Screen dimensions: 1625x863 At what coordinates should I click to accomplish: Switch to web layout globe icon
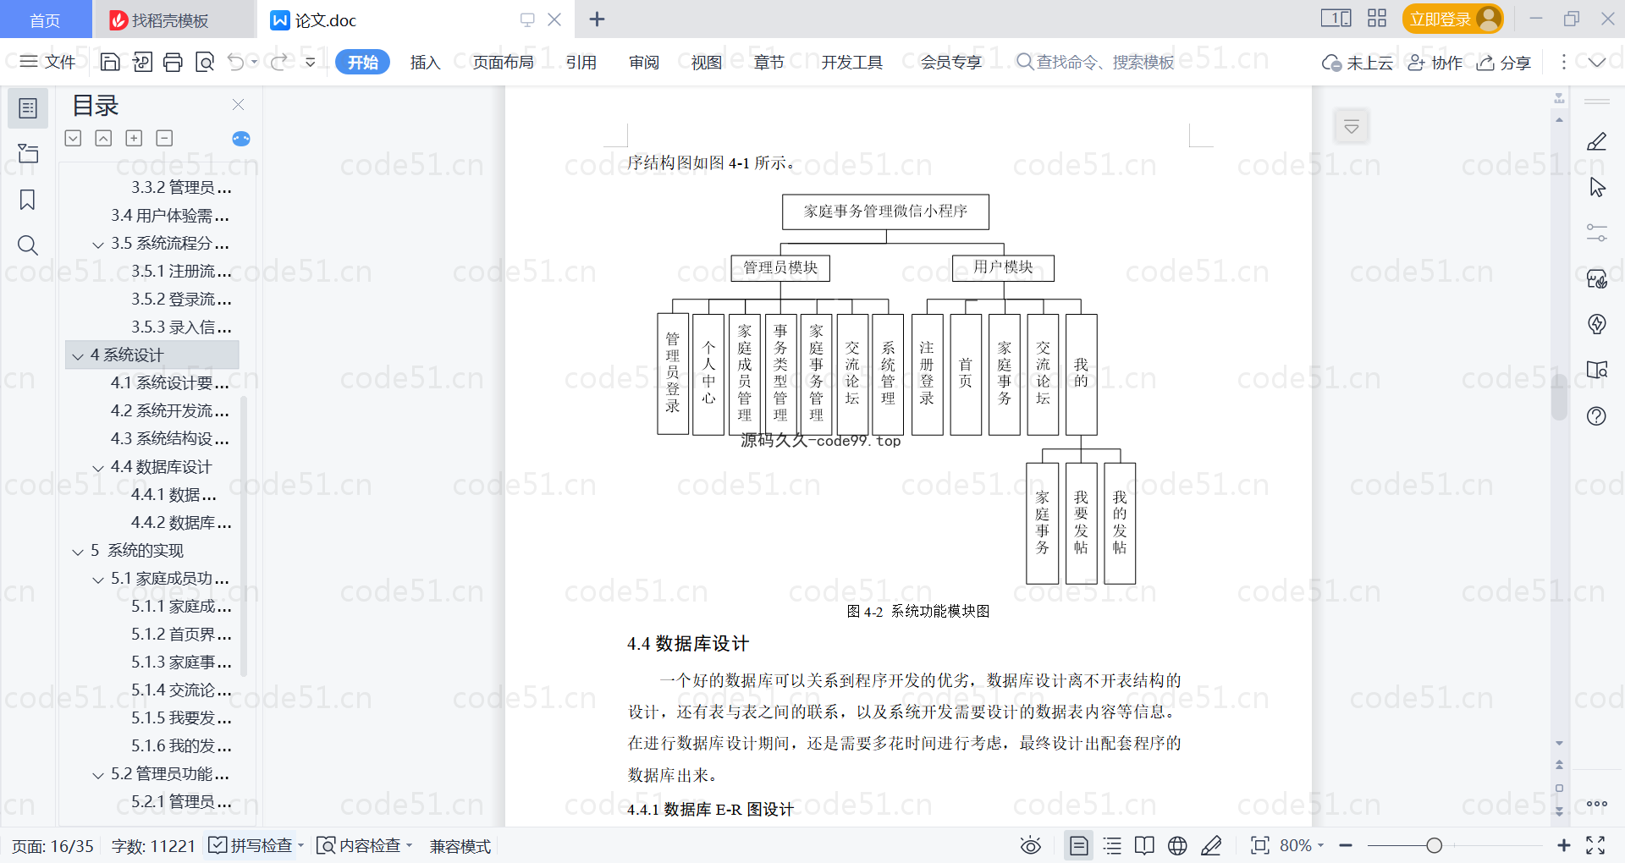(x=1177, y=845)
